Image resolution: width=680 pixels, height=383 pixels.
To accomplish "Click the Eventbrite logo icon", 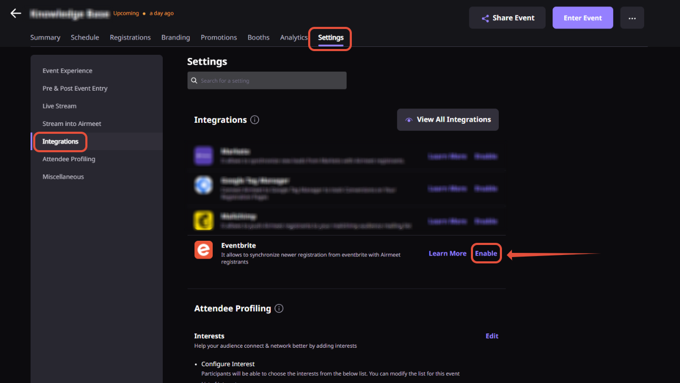I will [203, 250].
